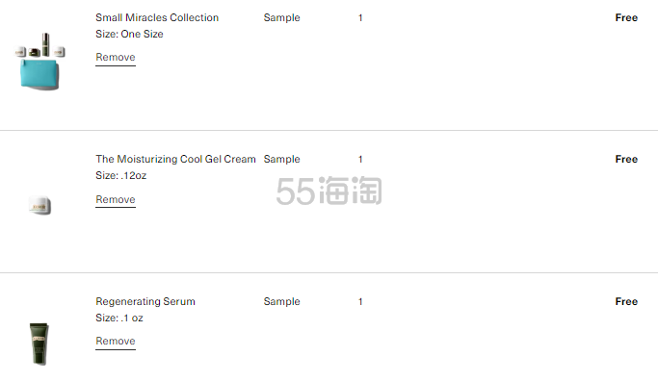Viewport: 658px width, 382px height.
Task: Select the Size: .12oz text
Action: pyautogui.click(x=120, y=176)
